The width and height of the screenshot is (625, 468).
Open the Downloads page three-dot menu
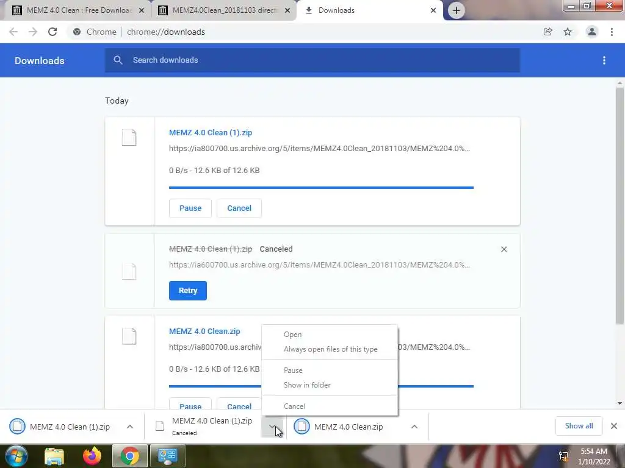tap(604, 60)
